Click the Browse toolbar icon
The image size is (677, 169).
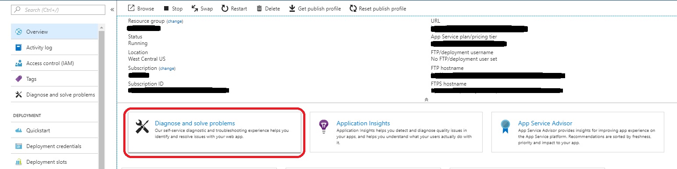pos(131,8)
